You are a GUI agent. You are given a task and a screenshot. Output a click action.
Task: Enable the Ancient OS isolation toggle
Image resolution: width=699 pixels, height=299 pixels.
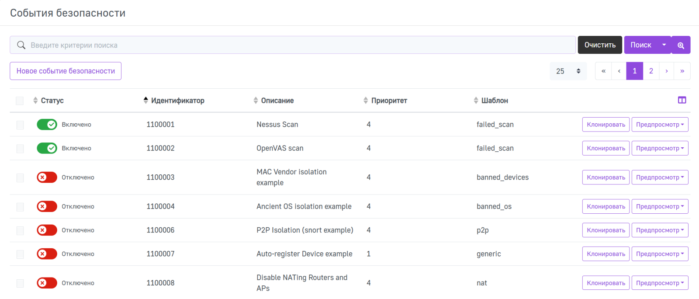pyautogui.click(x=47, y=206)
